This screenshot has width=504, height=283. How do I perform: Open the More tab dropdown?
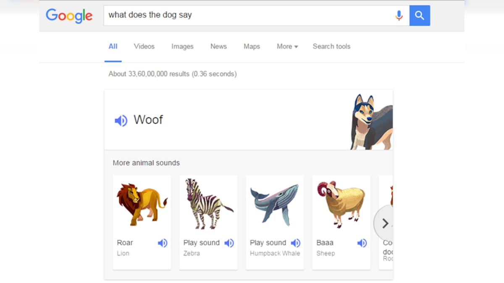pyautogui.click(x=287, y=47)
